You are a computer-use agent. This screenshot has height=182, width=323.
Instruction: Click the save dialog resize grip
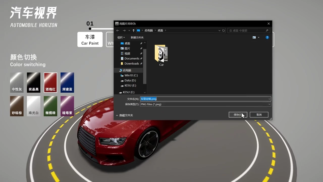[271, 119]
